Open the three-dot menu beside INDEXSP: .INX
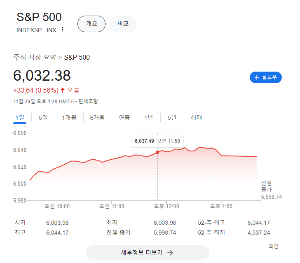The image size is (300, 263). point(63,30)
